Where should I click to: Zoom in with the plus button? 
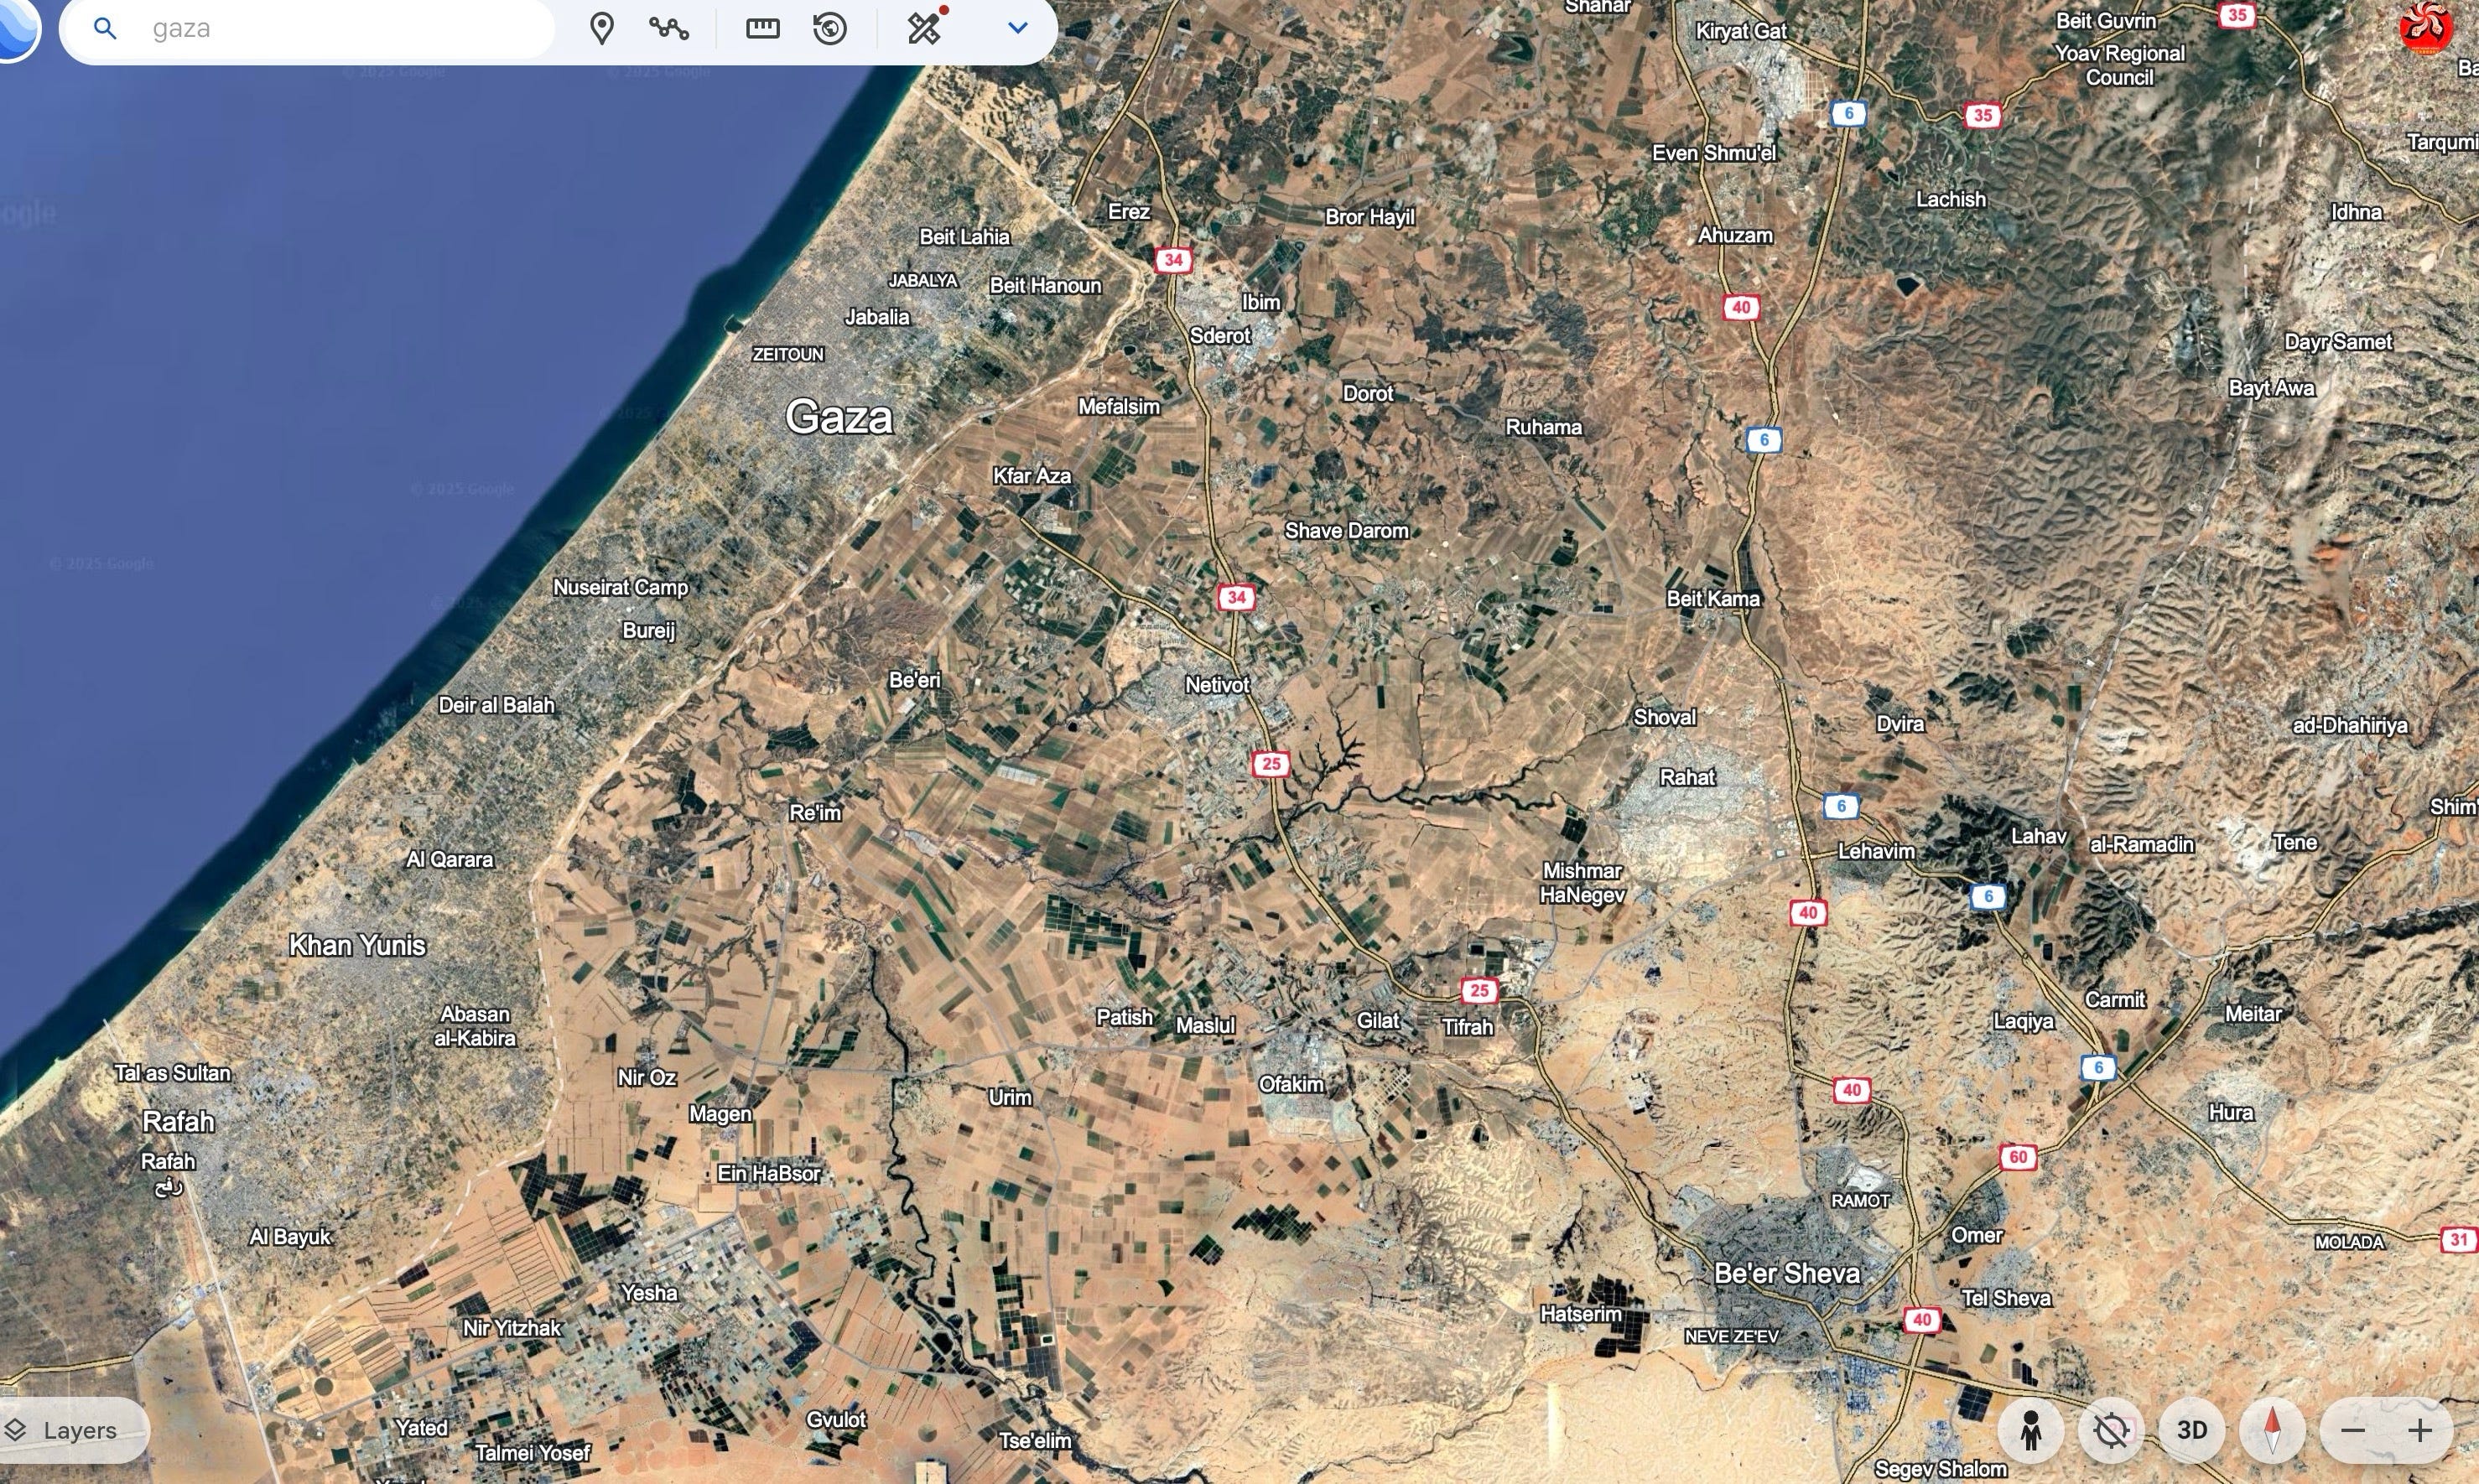coord(2420,1430)
